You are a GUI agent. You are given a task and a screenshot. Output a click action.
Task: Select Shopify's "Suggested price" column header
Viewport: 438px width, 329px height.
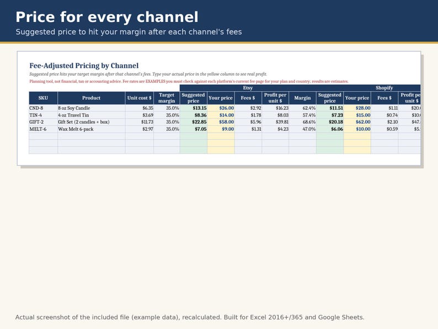pyautogui.click(x=330, y=98)
